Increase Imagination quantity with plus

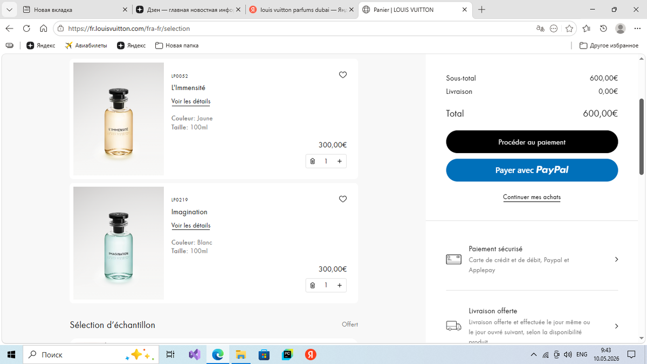click(x=340, y=285)
